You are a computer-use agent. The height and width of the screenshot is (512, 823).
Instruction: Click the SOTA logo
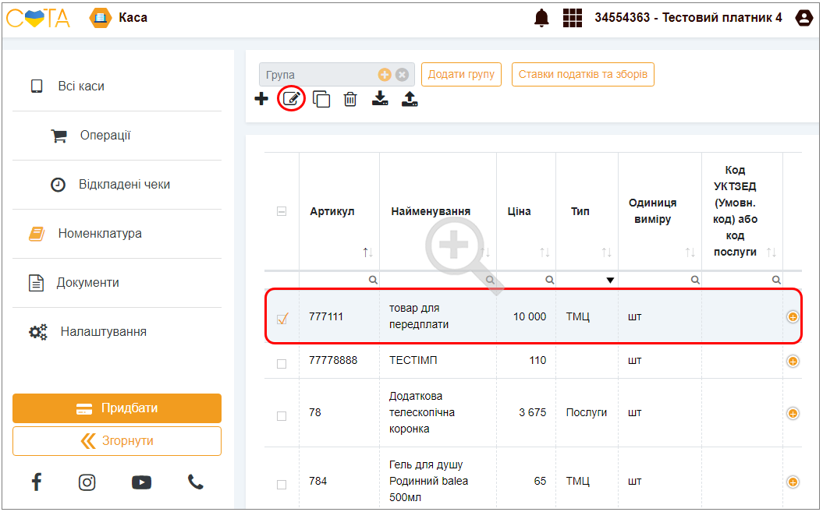[37, 18]
